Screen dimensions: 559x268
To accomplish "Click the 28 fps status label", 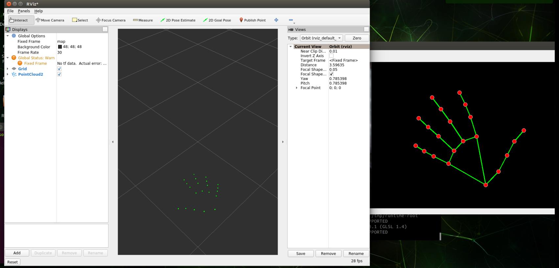I will [x=357, y=261].
